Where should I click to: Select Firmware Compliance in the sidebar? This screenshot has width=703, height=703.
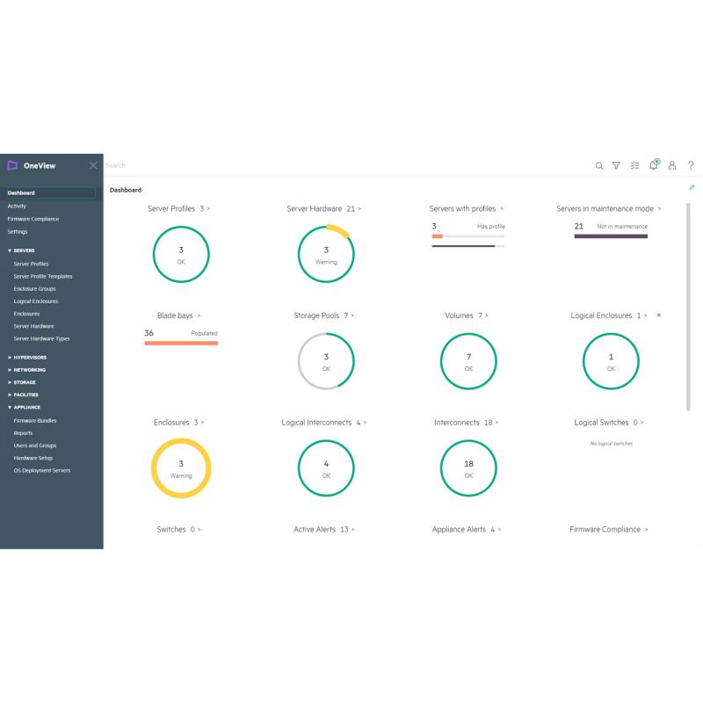click(x=33, y=219)
